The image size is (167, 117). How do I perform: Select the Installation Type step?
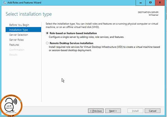coord(23,30)
